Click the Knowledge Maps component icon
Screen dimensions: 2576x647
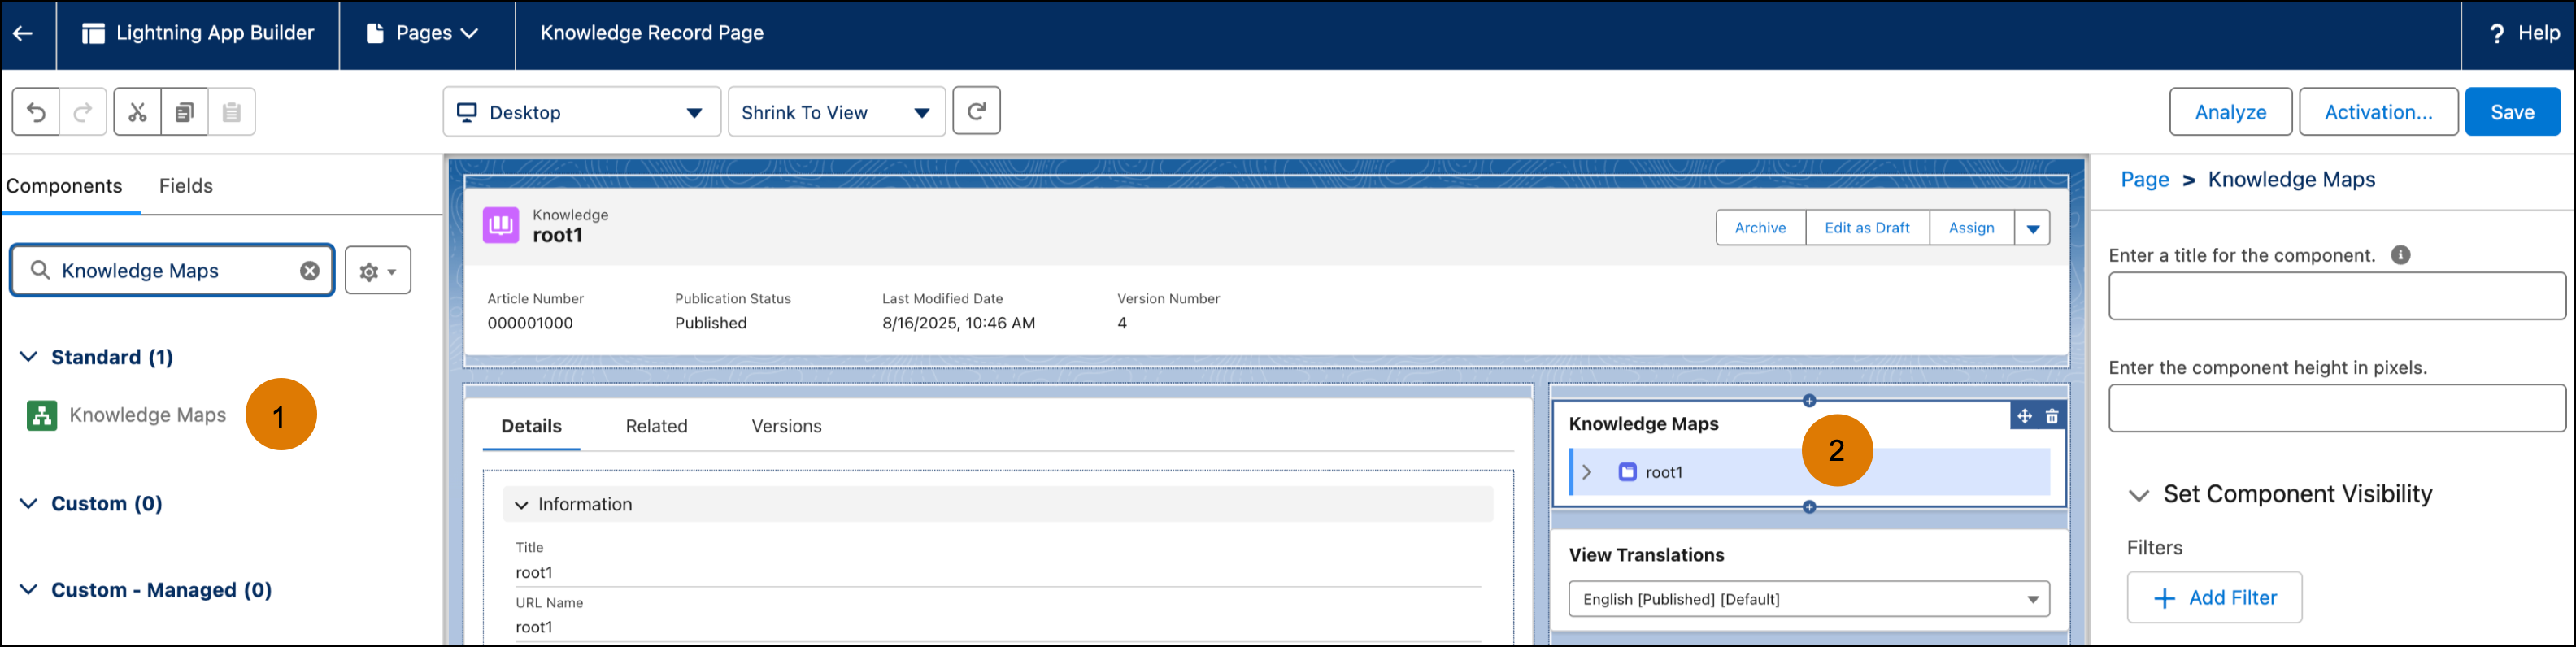tap(42, 415)
